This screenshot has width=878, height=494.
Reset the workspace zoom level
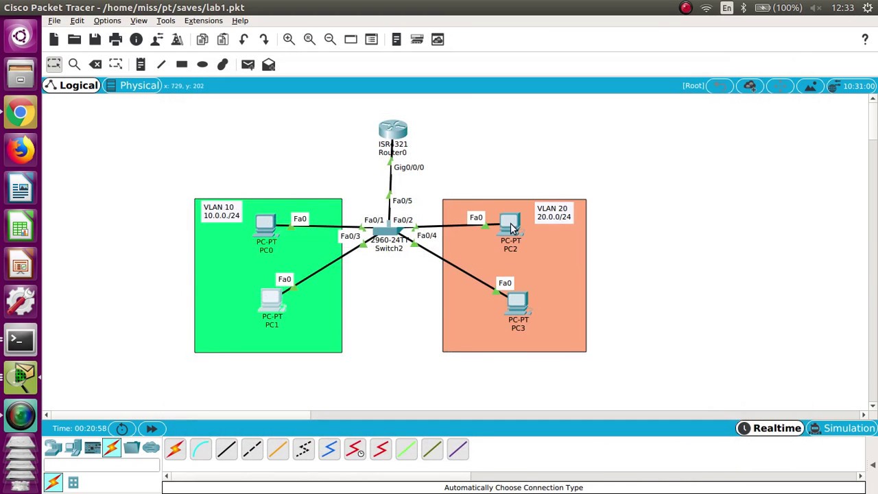click(x=309, y=39)
